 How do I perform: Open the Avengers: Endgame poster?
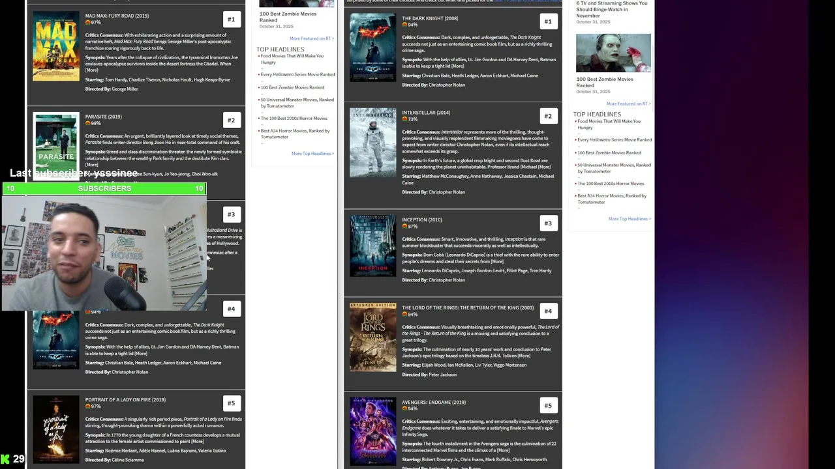pos(372,431)
